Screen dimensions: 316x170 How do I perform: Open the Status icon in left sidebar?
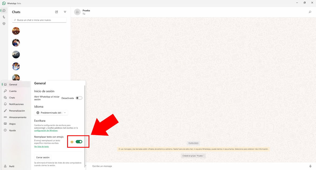pyautogui.click(x=4, y=23)
